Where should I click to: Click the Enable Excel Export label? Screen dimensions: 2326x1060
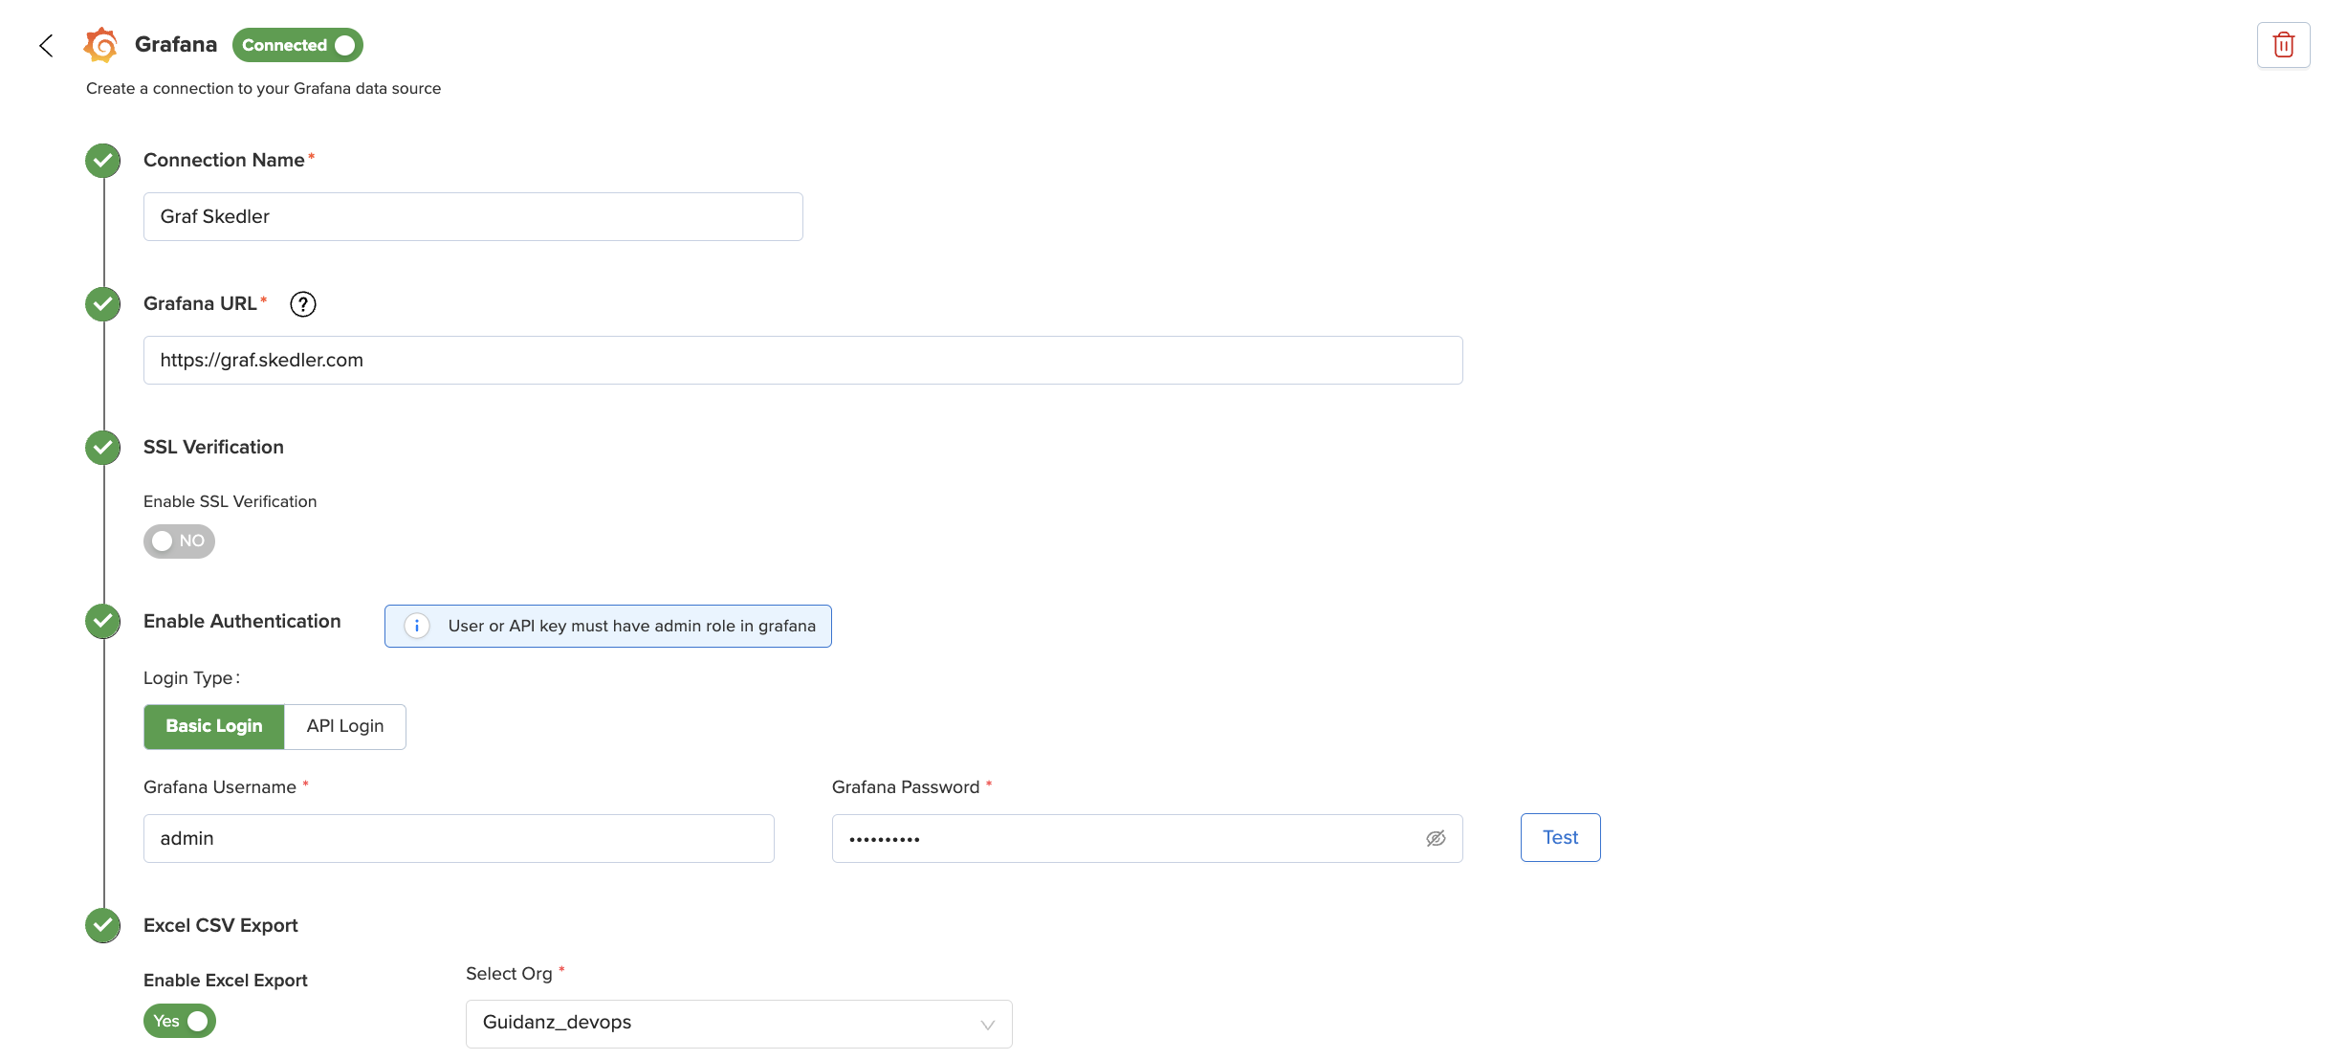[226, 981]
